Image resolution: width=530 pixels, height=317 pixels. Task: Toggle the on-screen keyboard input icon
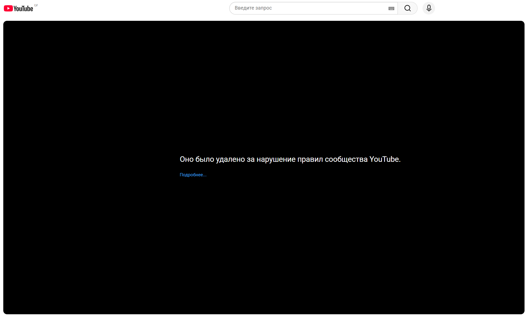[x=391, y=8]
